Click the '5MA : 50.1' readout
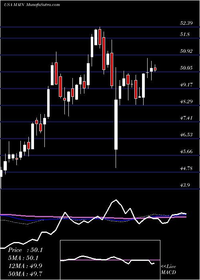This screenshot has width=200, height=280. tap(24, 258)
